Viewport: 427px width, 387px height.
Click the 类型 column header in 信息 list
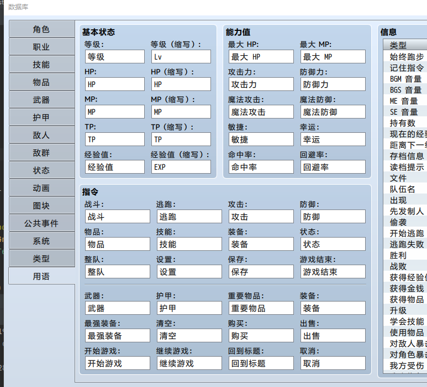pyautogui.click(x=405, y=45)
